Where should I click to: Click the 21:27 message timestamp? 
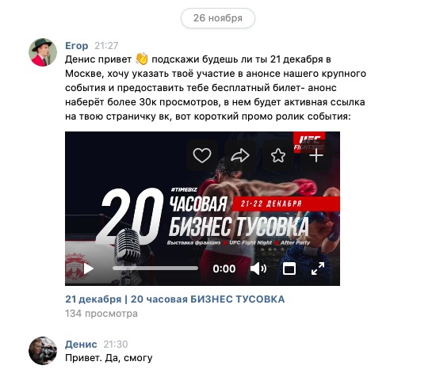click(x=106, y=46)
